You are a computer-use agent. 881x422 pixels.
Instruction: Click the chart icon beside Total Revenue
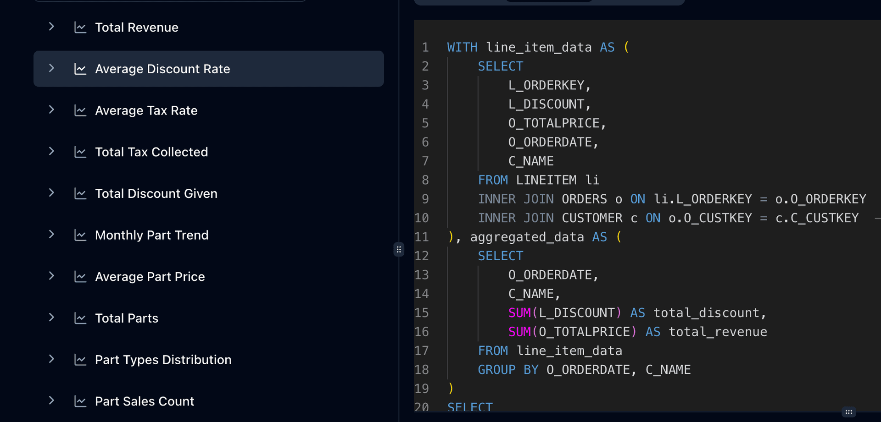pyautogui.click(x=80, y=27)
